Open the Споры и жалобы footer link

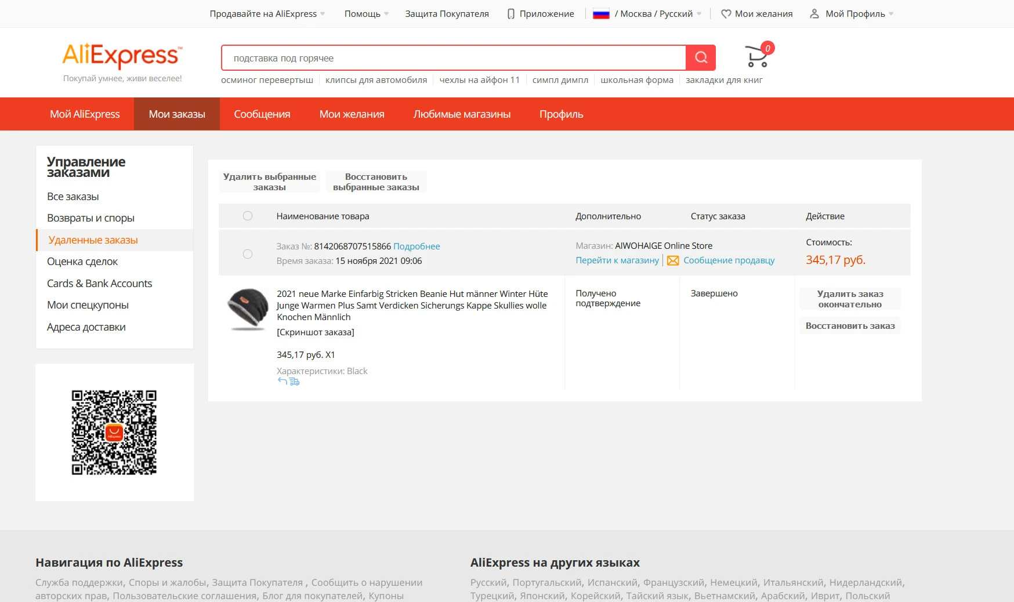168,583
